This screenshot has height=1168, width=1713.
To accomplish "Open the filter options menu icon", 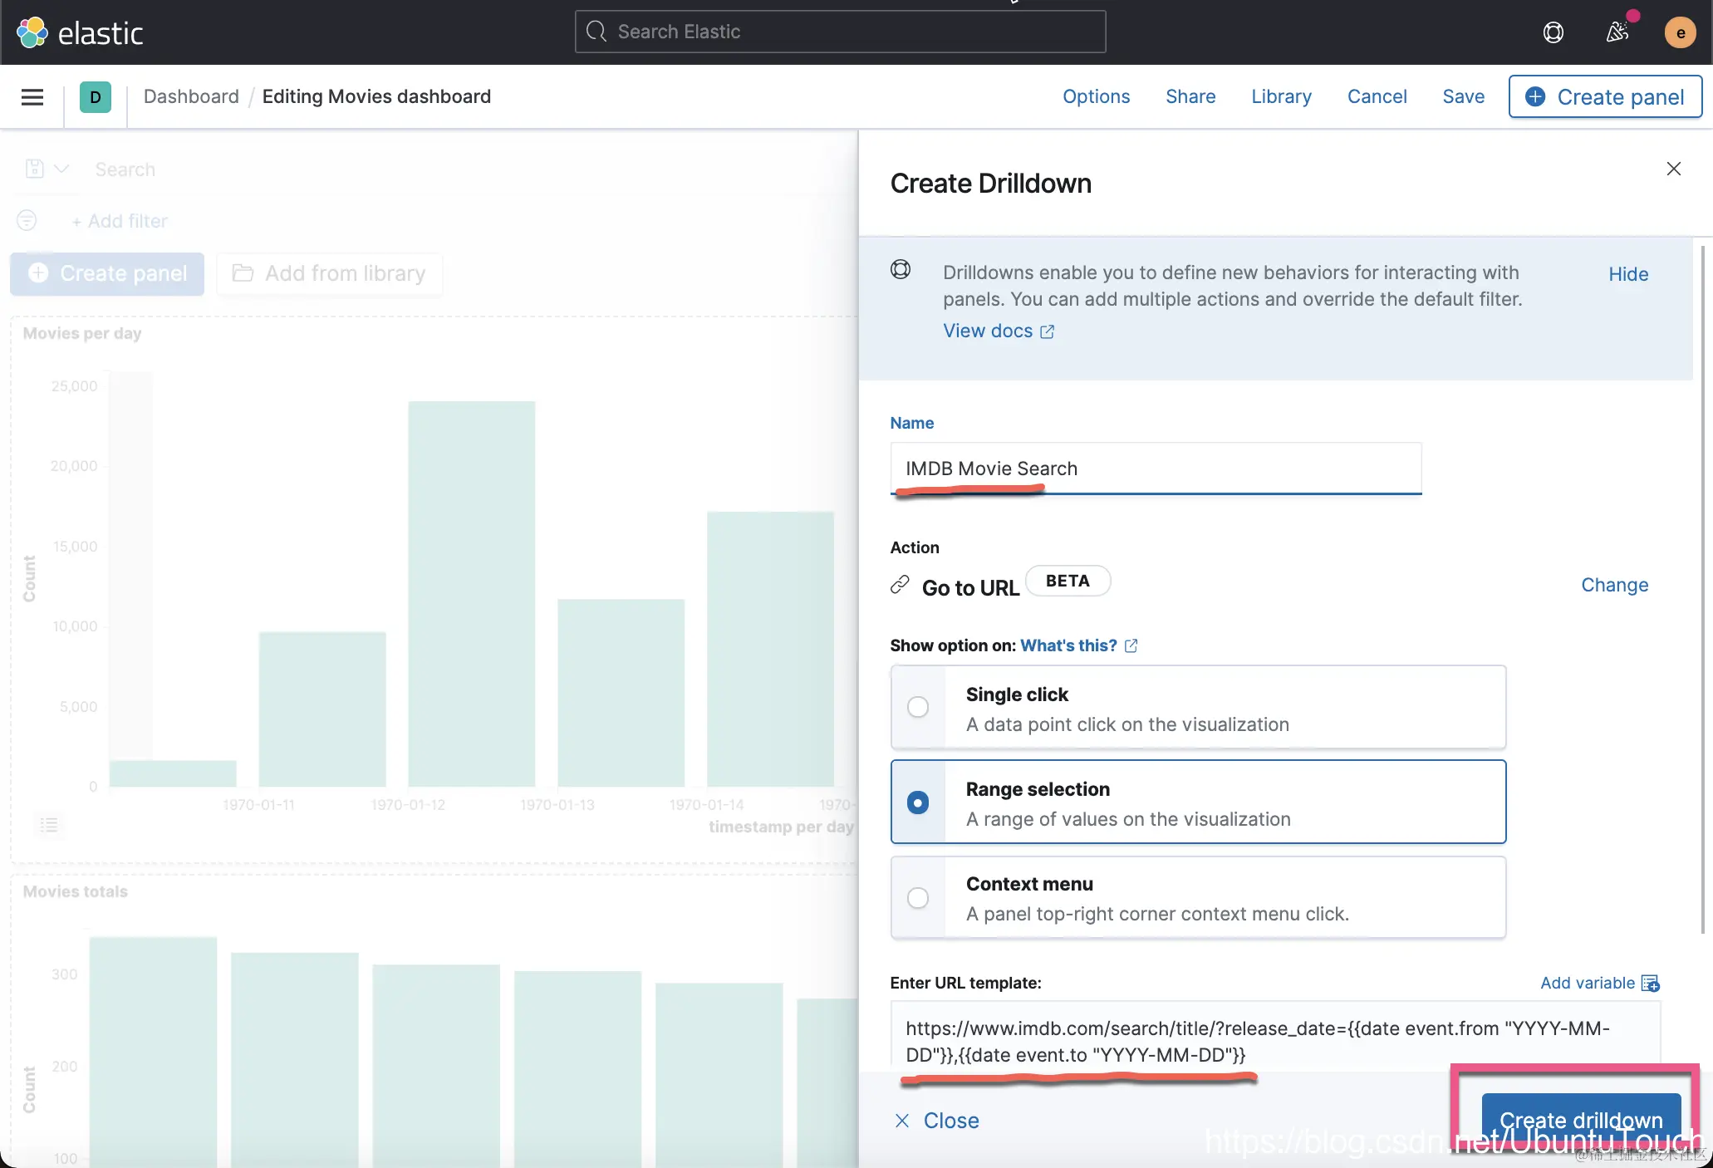I will [x=27, y=220].
